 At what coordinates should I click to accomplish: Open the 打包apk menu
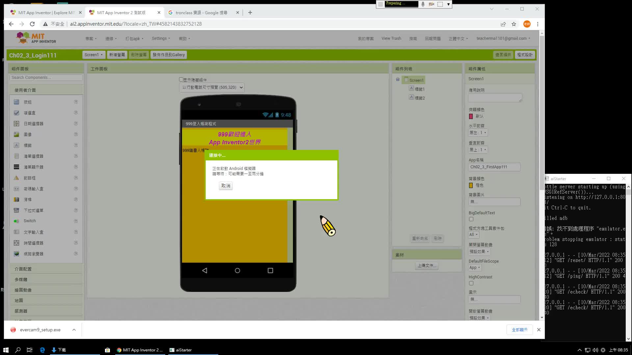click(134, 38)
